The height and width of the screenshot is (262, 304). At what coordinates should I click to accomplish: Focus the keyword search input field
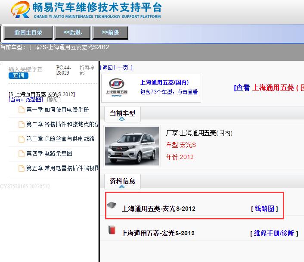coord(25,69)
